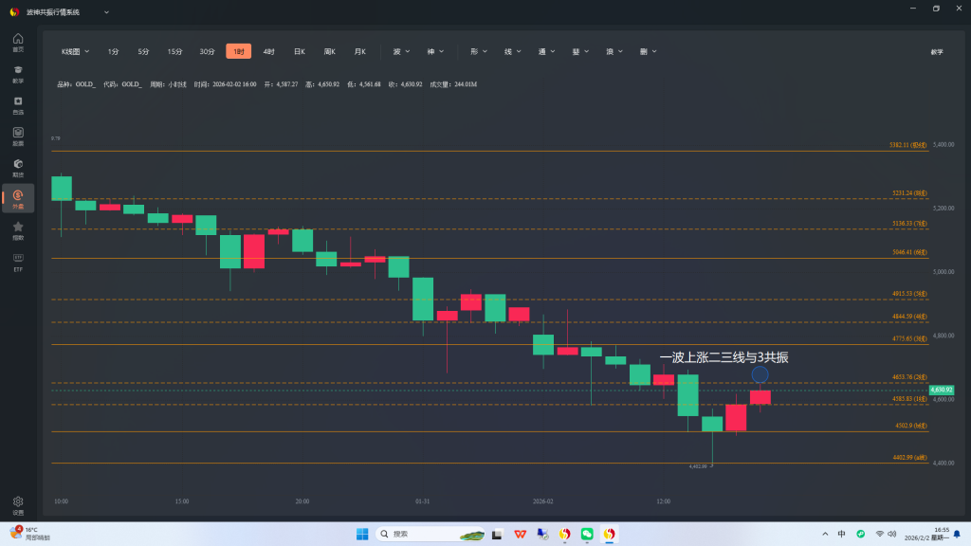Expand the 波 dropdown in toolbar
The width and height of the screenshot is (971, 546).
[x=401, y=51]
